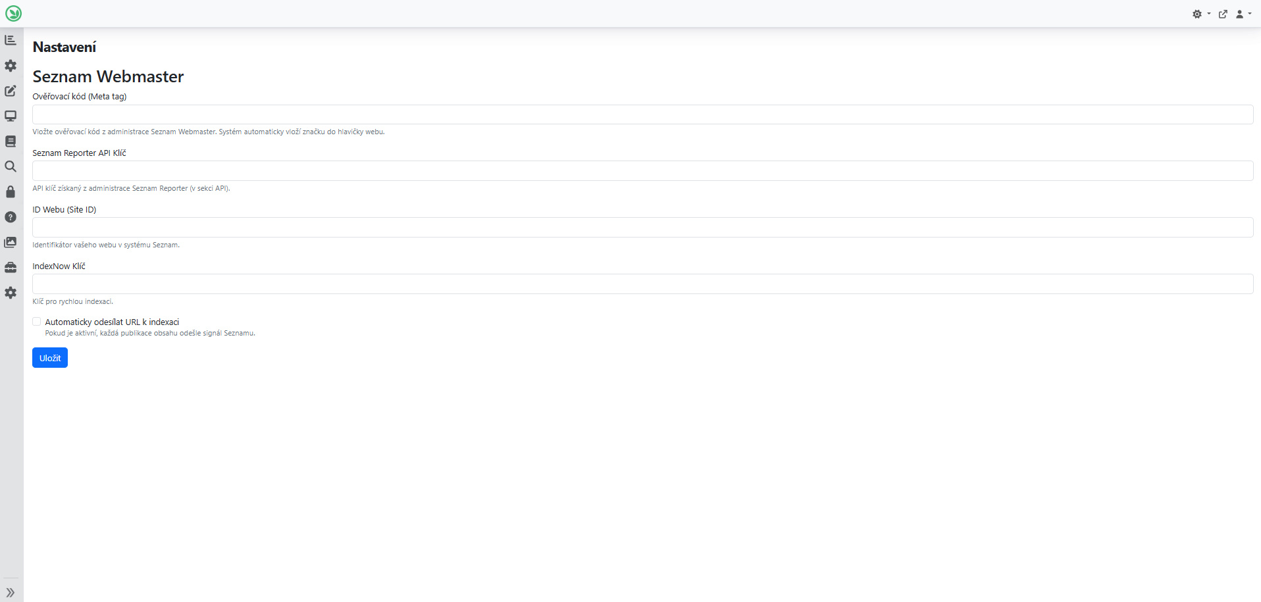1261x602 pixels.
Task: Open the toolbox icon in sidebar
Action: point(11,267)
